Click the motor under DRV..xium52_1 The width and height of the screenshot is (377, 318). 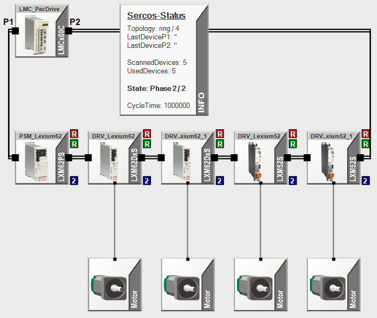point(328,286)
